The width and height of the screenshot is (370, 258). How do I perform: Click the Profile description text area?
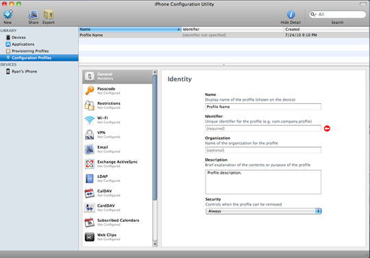[263, 182]
